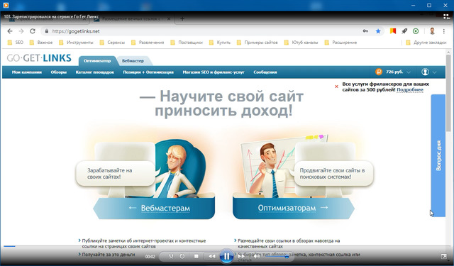Open the green circle extension icon
Screen dimensions: 454x266
[x=416, y=31]
